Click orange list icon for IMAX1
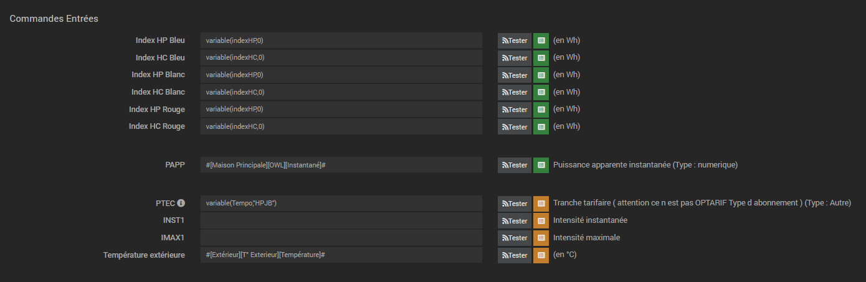The width and height of the screenshot is (866, 282). point(541,238)
